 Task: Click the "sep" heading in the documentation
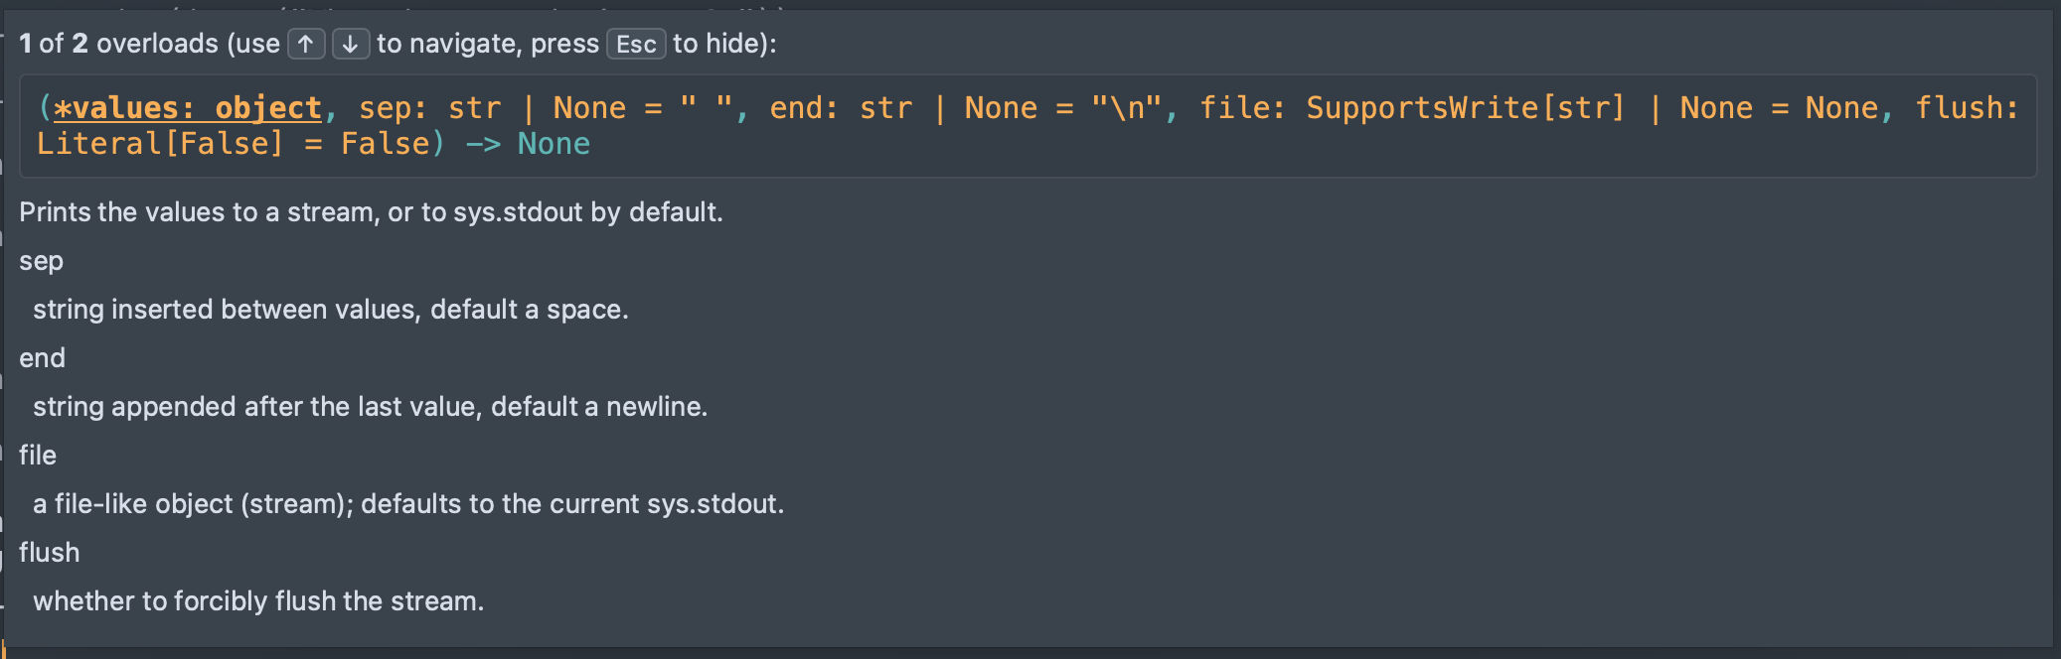(x=42, y=261)
